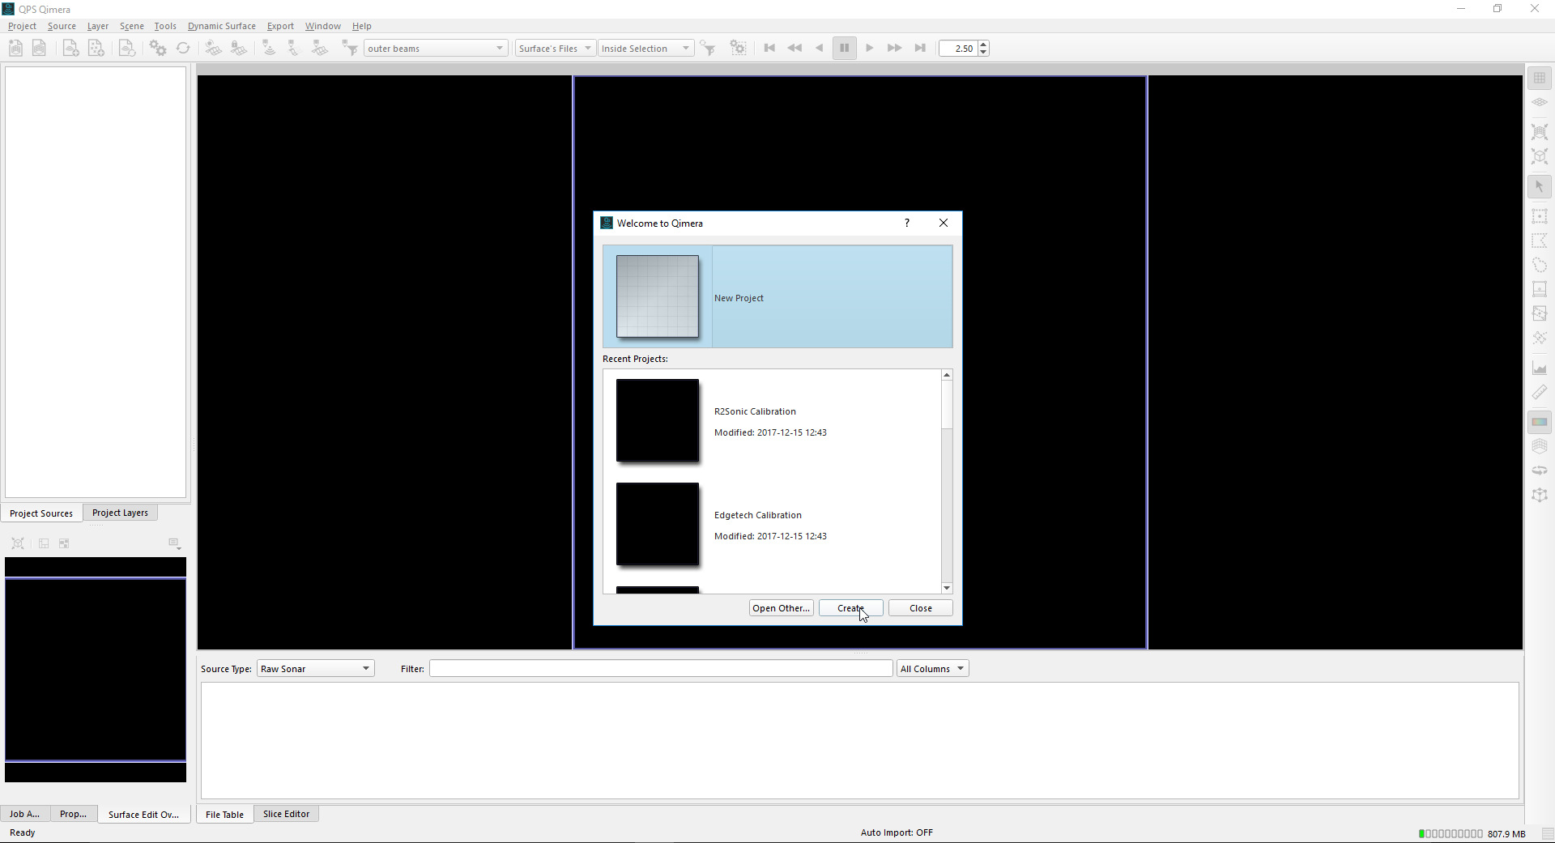The height and width of the screenshot is (843, 1555).
Task: Click the Recent Projects scrollbar down arrow
Action: pyautogui.click(x=947, y=588)
